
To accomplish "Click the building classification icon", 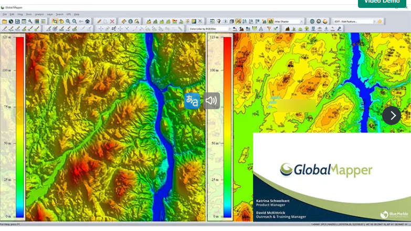I will click(313, 29).
